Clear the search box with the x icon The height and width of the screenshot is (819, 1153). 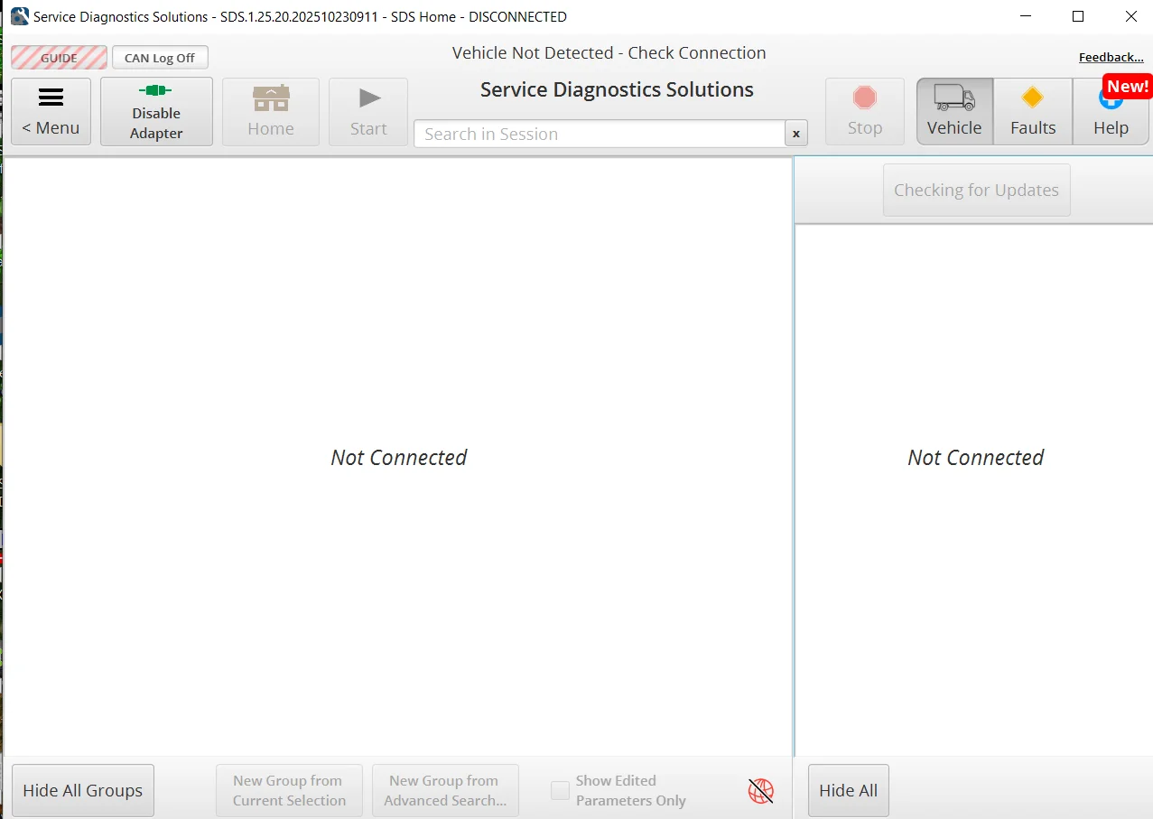pyautogui.click(x=795, y=133)
